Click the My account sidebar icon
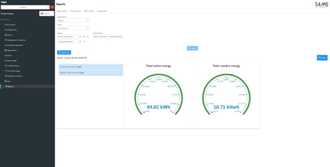The image size is (330, 167). (6, 24)
